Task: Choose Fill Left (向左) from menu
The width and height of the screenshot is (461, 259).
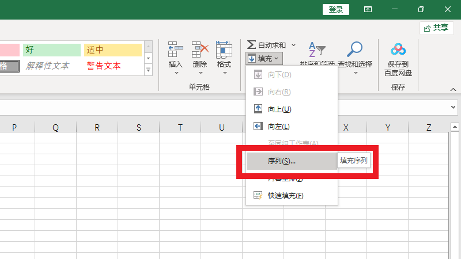Action: tap(279, 127)
